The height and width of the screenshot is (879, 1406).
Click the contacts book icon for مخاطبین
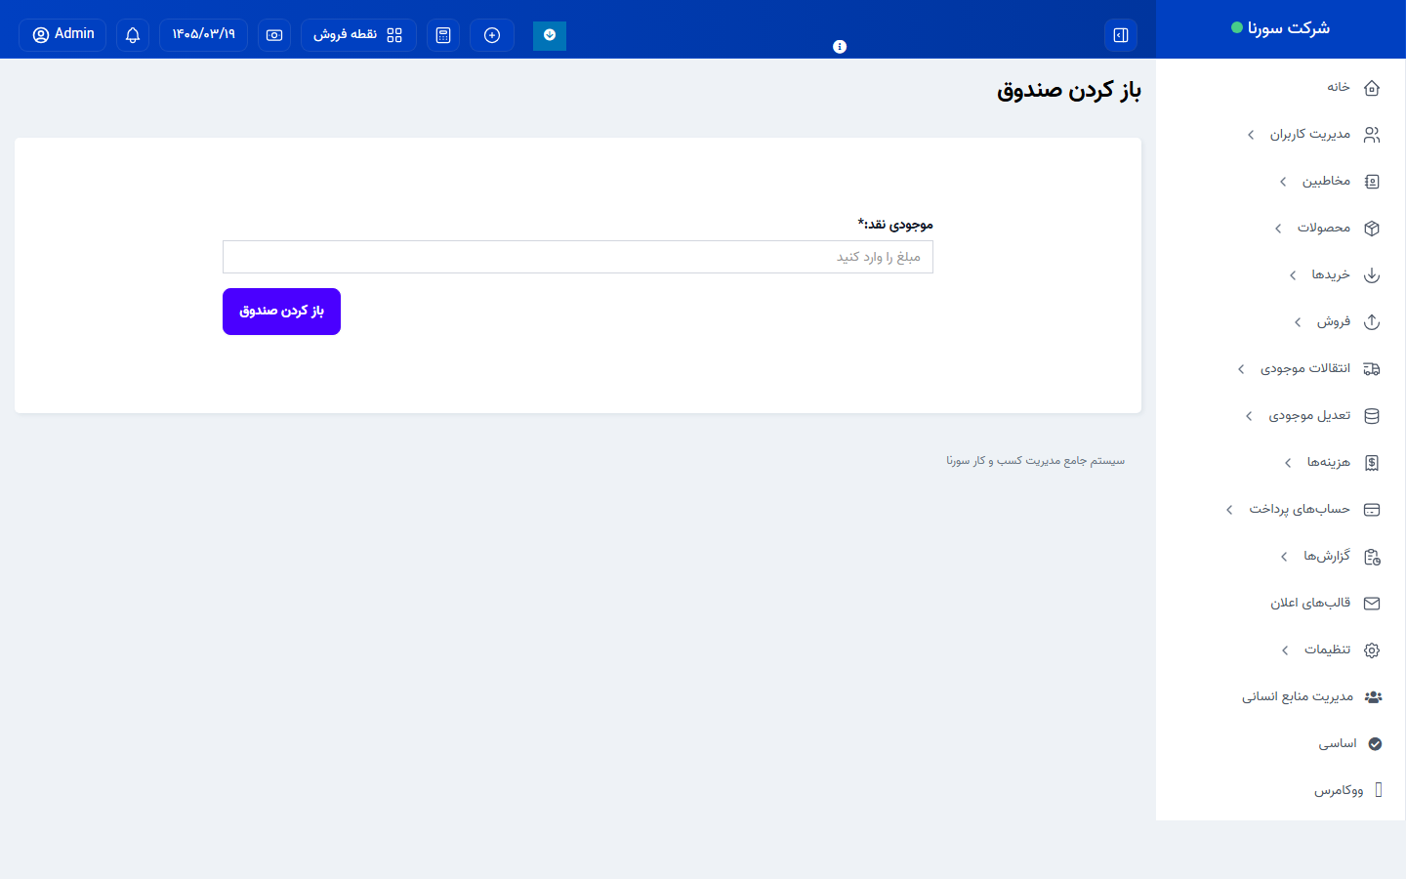pyautogui.click(x=1372, y=182)
